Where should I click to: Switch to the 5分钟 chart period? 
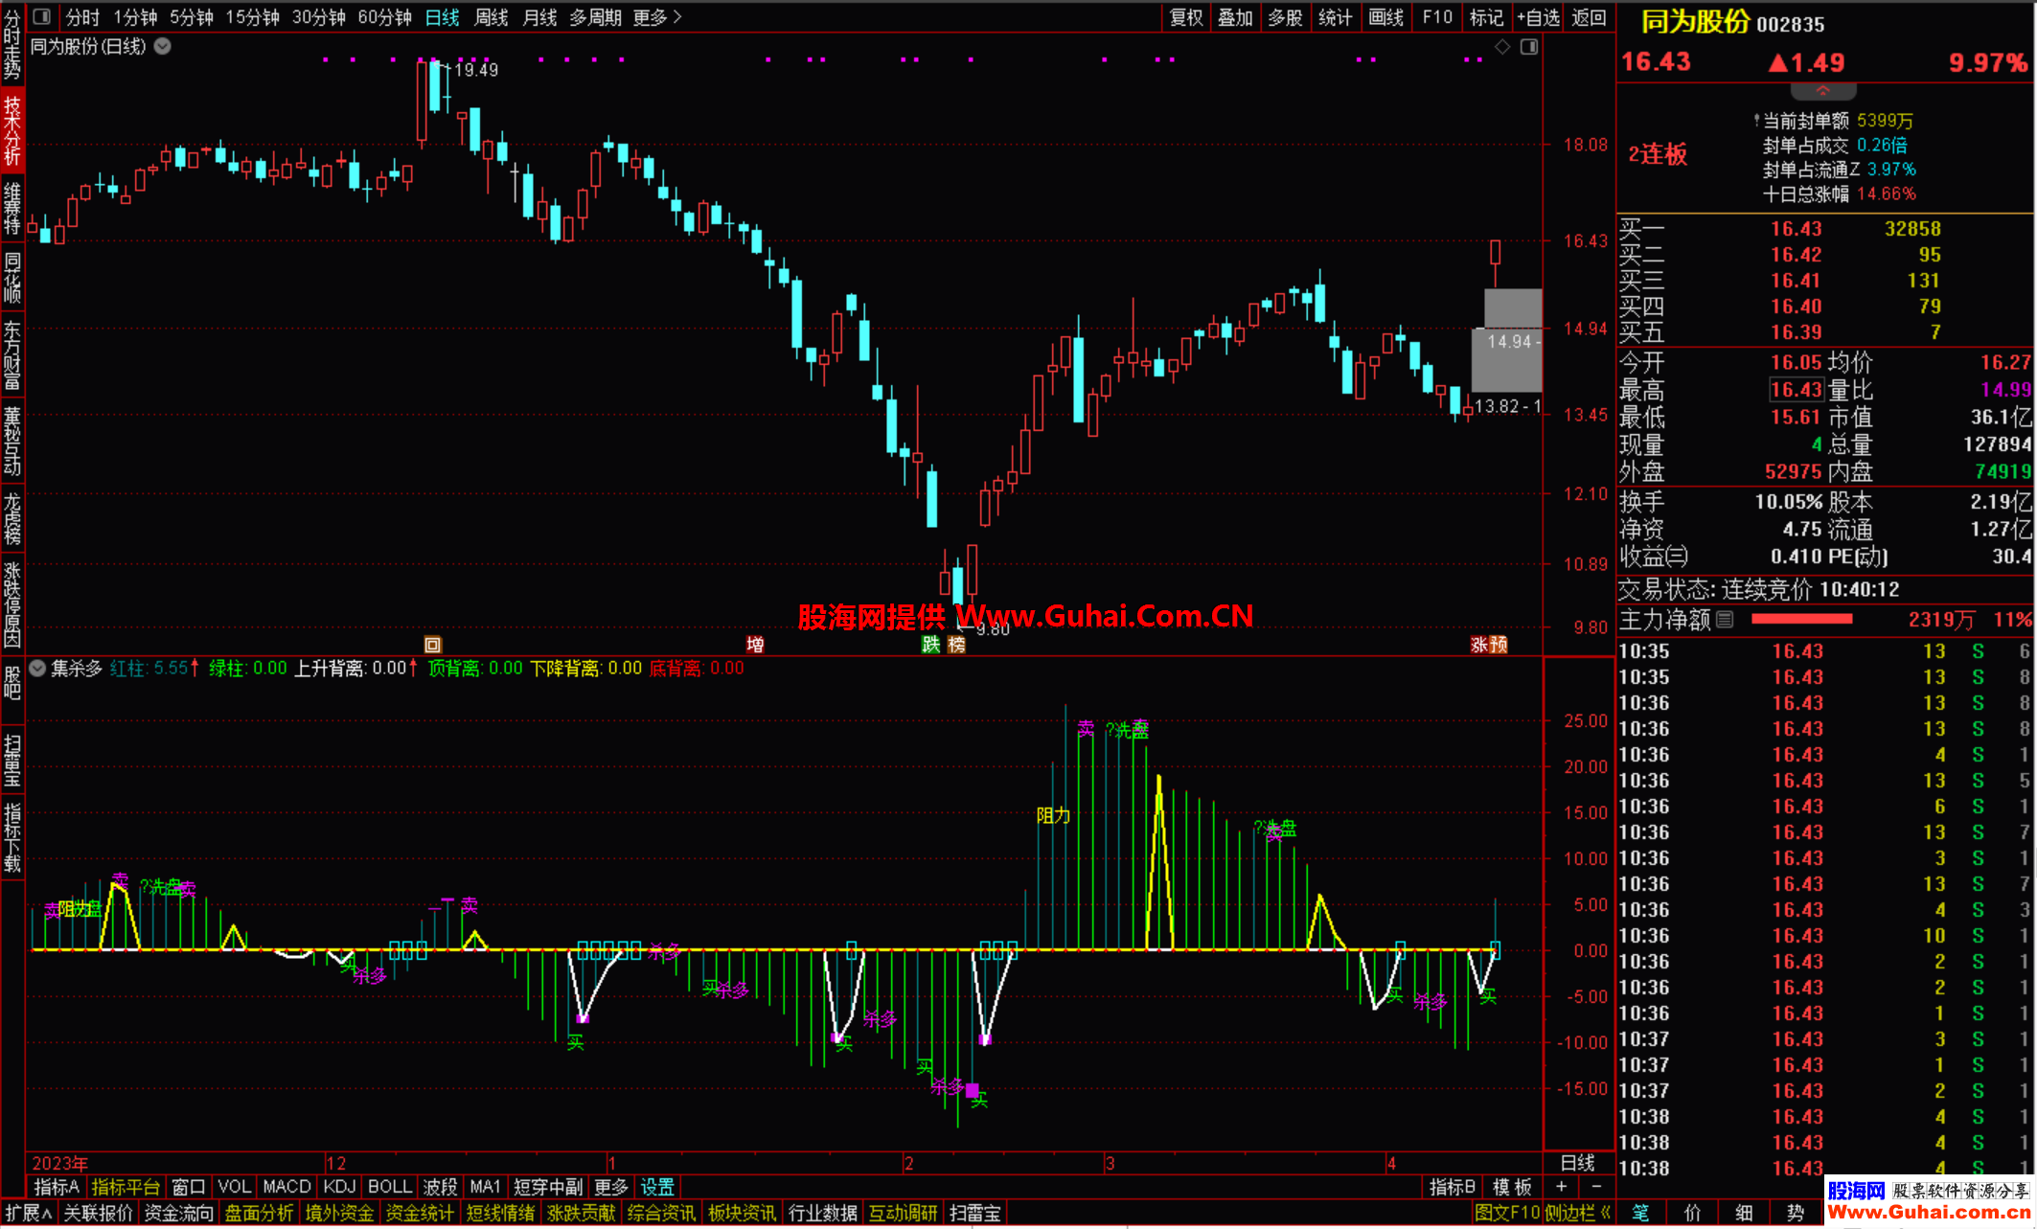point(191,17)
